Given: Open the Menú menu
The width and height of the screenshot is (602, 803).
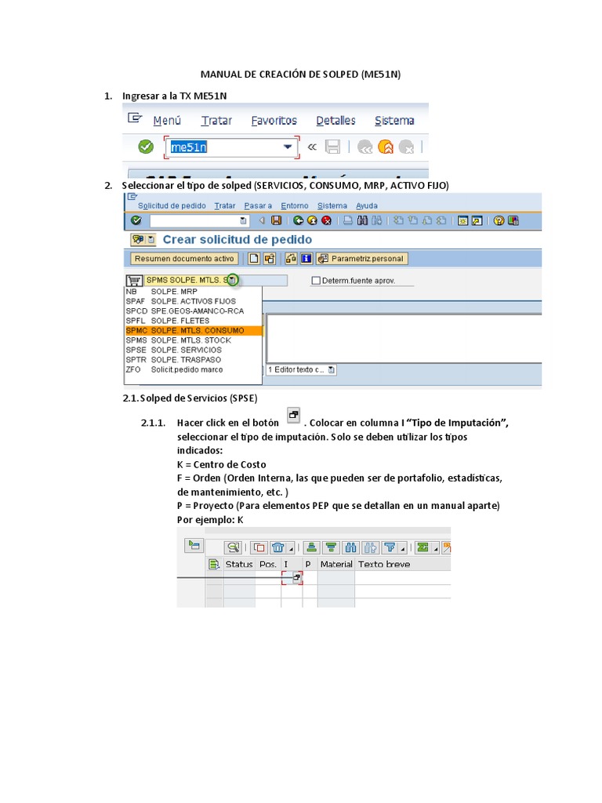Looking at the screenshot, I should pyautogui.click(x=167, y=120).
